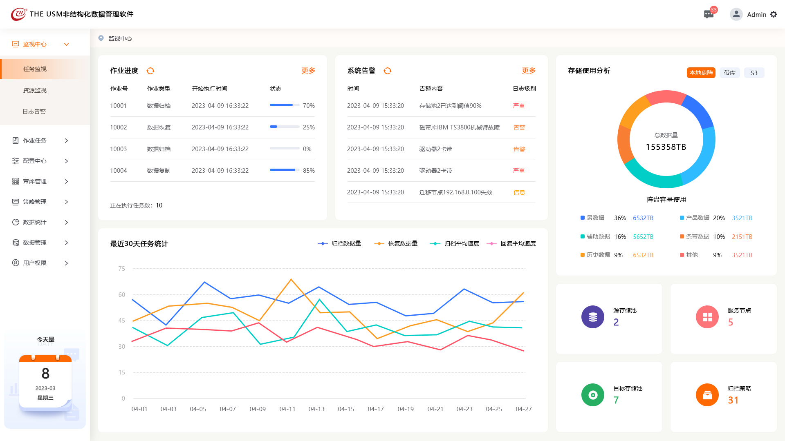Open the message notifications icon
The height and width of the screenshot is (441, 785).
click(x=709, y=15)
